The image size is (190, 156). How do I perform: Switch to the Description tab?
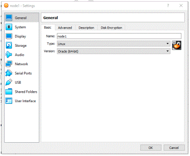click(86, 28)
